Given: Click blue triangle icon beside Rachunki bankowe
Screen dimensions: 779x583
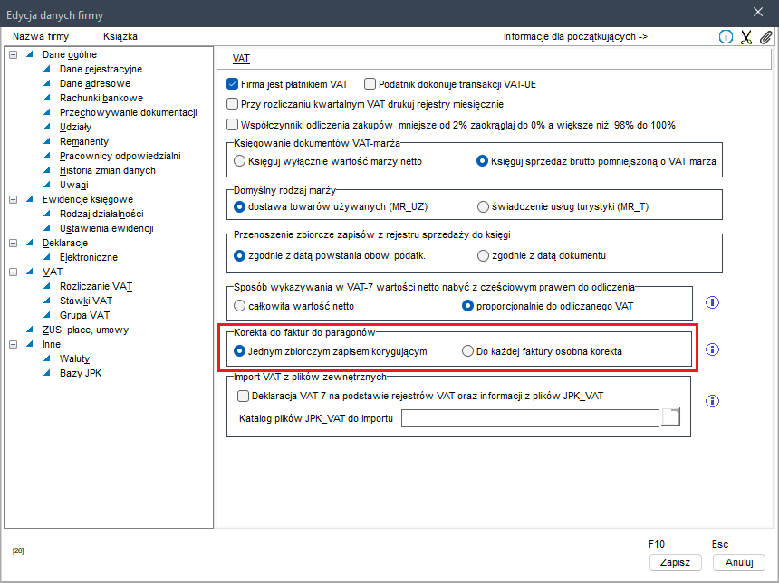Looking at the screenshot, I should point(47,98).
